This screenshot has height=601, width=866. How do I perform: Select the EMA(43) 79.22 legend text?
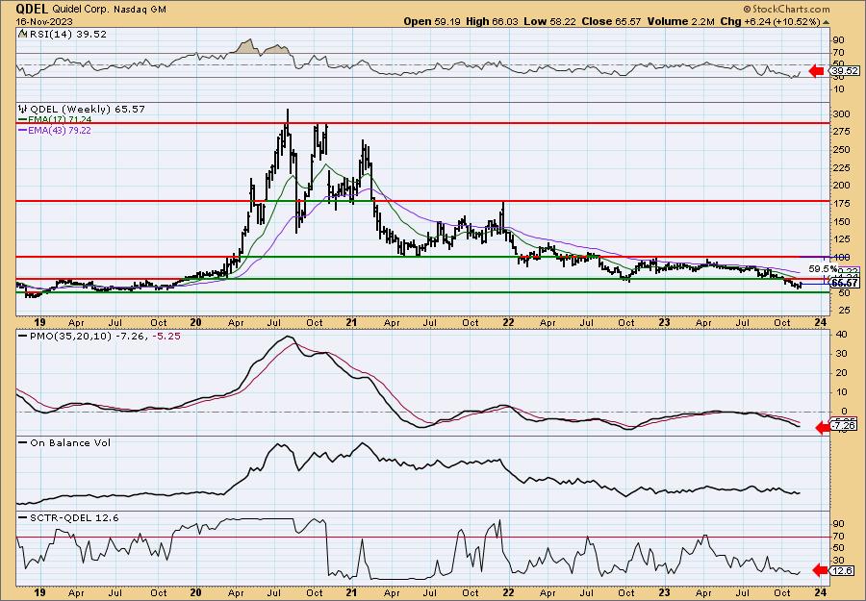(x=60, y=131)
